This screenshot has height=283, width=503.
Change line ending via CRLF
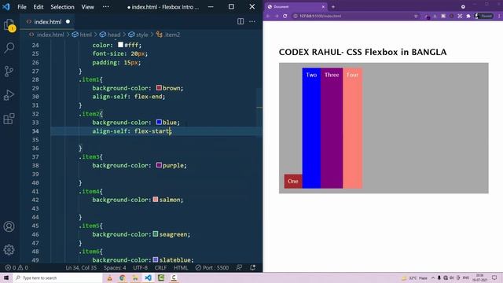160,267
